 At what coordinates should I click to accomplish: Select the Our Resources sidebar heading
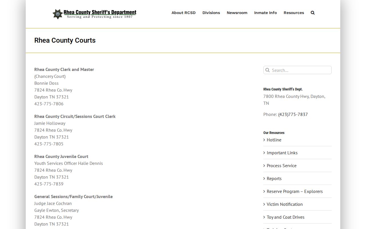point(274,133)
